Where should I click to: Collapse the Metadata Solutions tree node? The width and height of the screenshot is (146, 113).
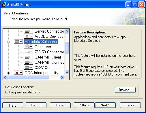(x=9, y=42)
